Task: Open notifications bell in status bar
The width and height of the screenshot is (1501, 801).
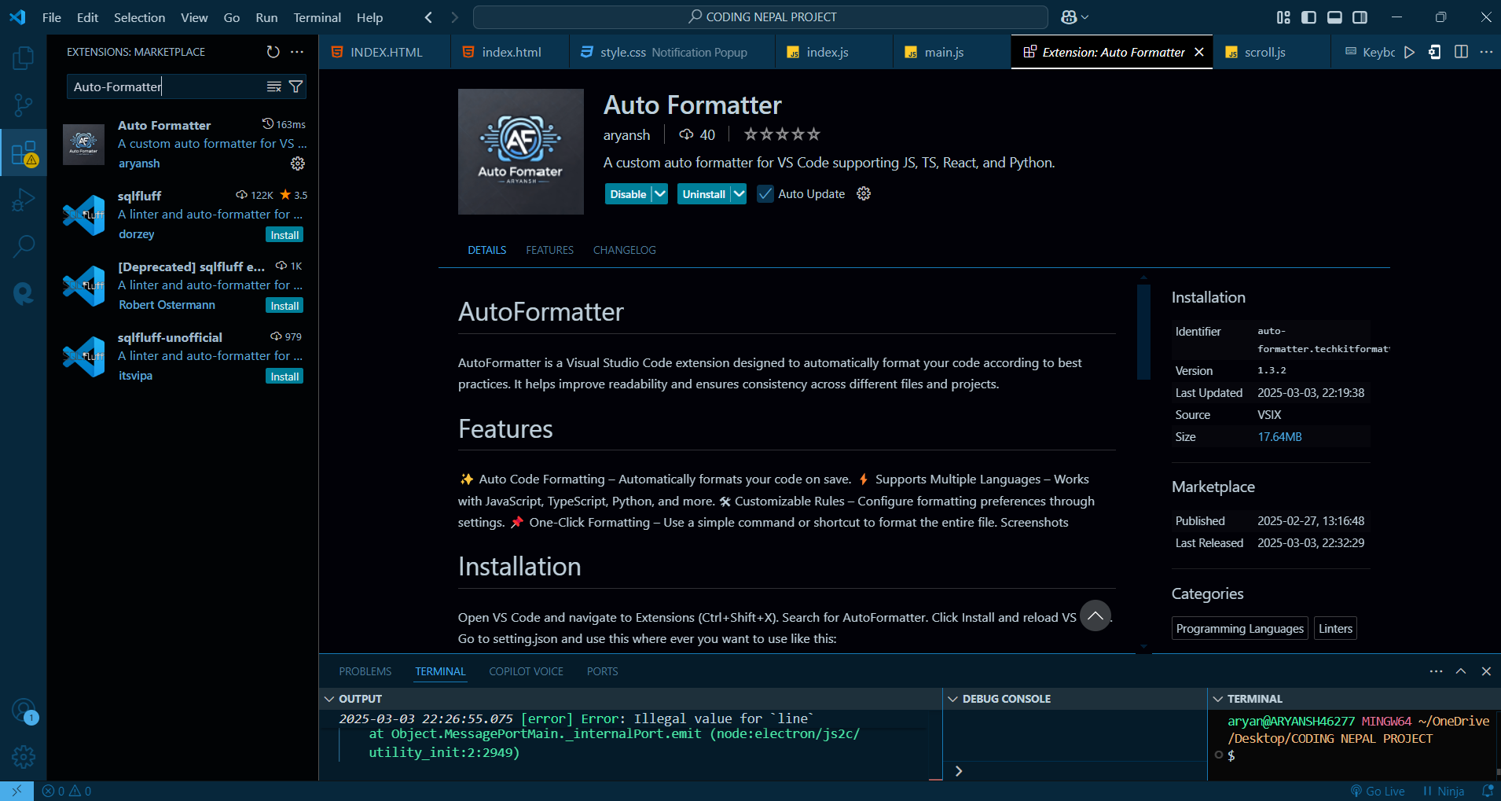Action: pos(1487,791)
